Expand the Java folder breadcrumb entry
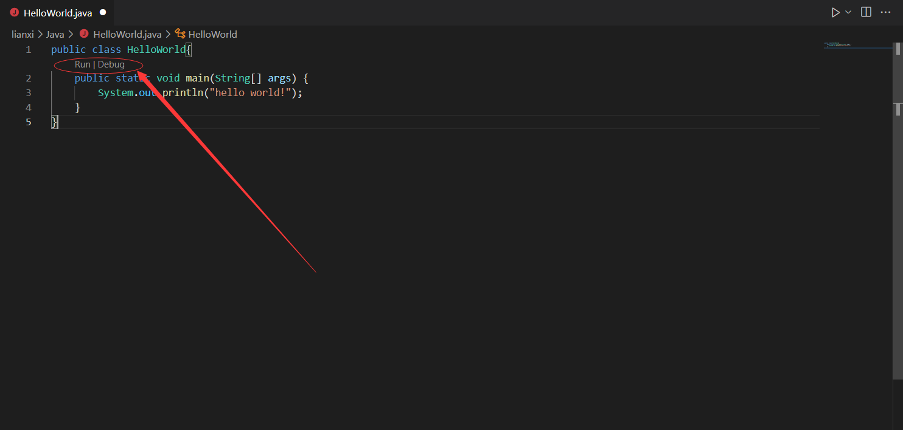Viewport: 903px width, 430px height. tap(55, 34)
